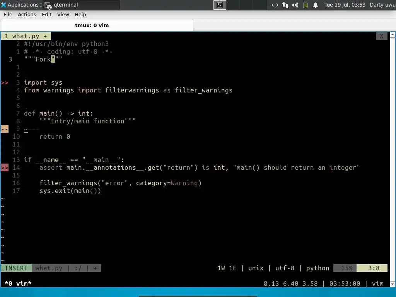Check the battery status icon
Image resolution: width=396 pixels, height=297 pixels.
306,5
